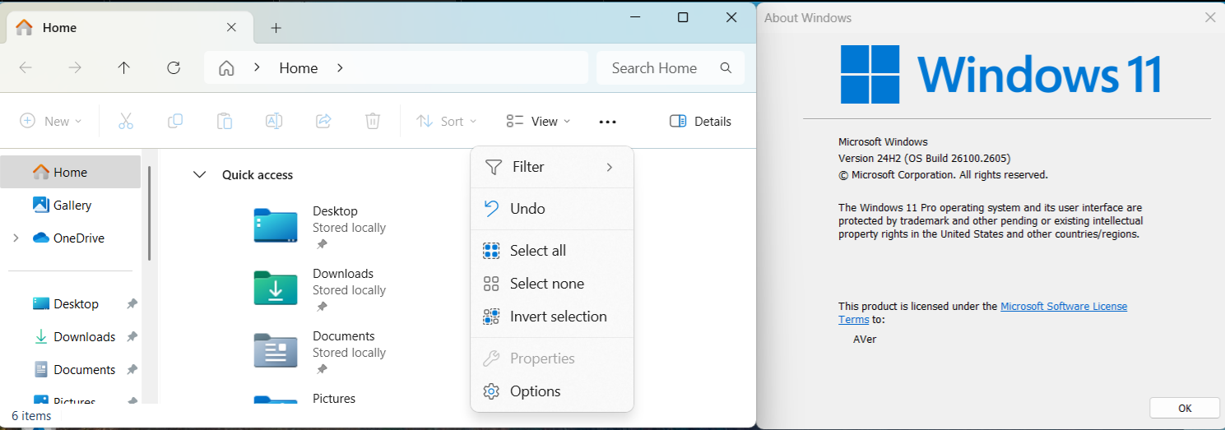Select Home in navigation pane

(x=71, y=173)
